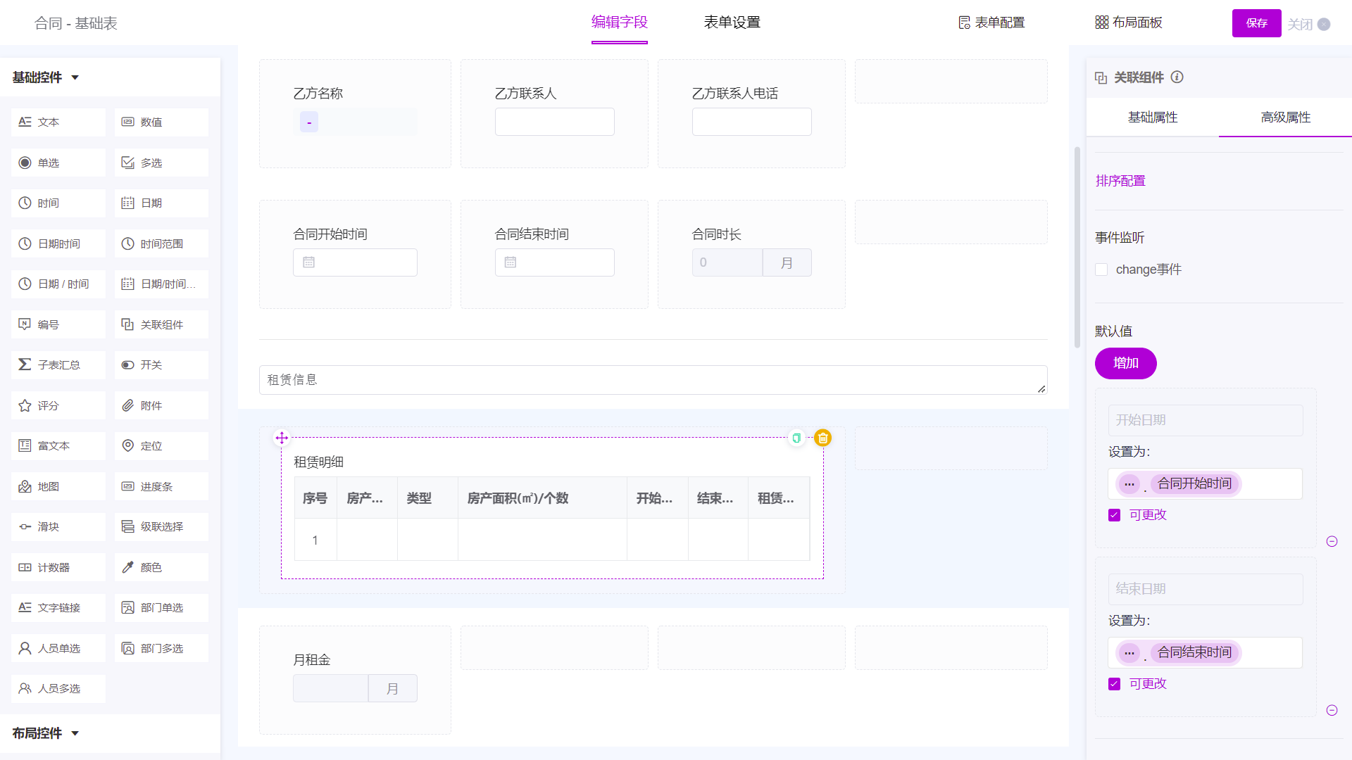Switch to the 编辑字段 tab
The width and height of the screenshot is (1352, 760).
coord(620,23)
